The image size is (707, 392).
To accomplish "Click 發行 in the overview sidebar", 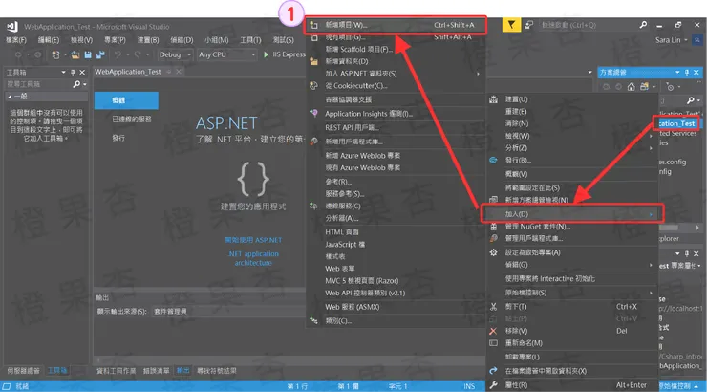I will 118,138.
